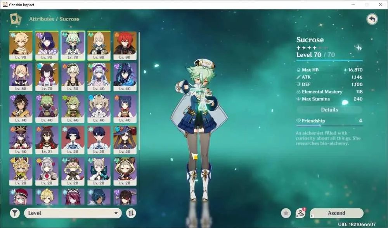
Task: Choose the Noelle portrait
Action: 47,172
